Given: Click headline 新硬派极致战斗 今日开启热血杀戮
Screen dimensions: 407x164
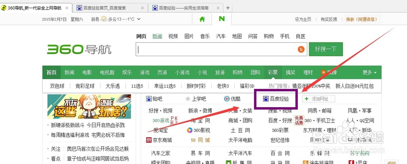Looking at the screenshot, I should [88, 125].
